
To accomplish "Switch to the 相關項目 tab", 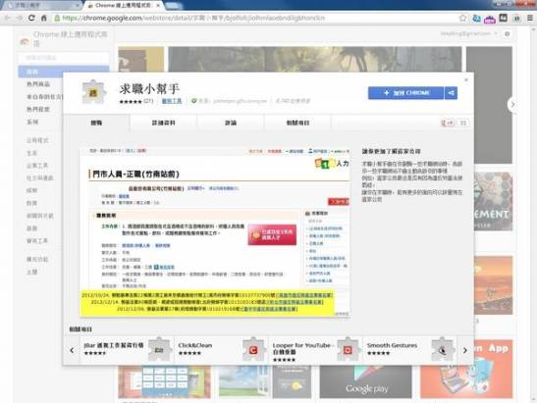I will point(297,123).
